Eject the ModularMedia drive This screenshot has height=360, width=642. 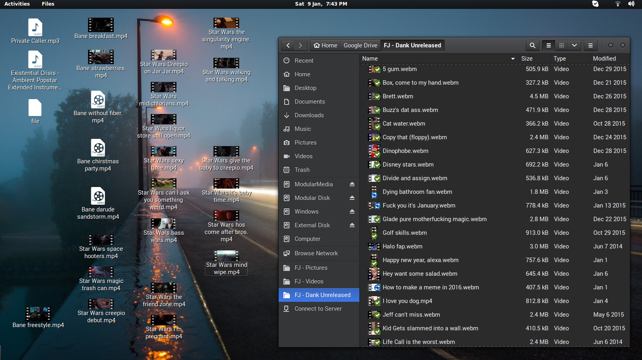tap(352, 184)
